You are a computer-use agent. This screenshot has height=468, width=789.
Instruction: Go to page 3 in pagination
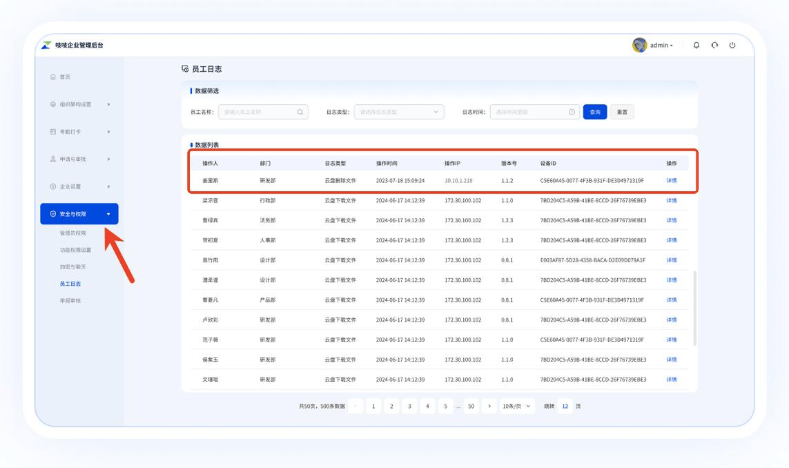pos(409,406)
